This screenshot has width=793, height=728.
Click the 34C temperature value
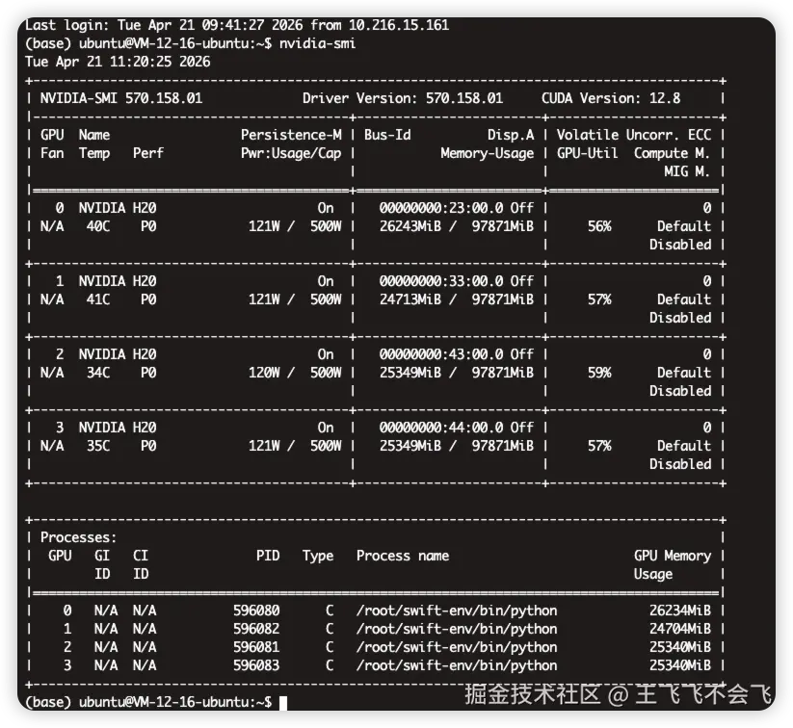coord(98,373)
